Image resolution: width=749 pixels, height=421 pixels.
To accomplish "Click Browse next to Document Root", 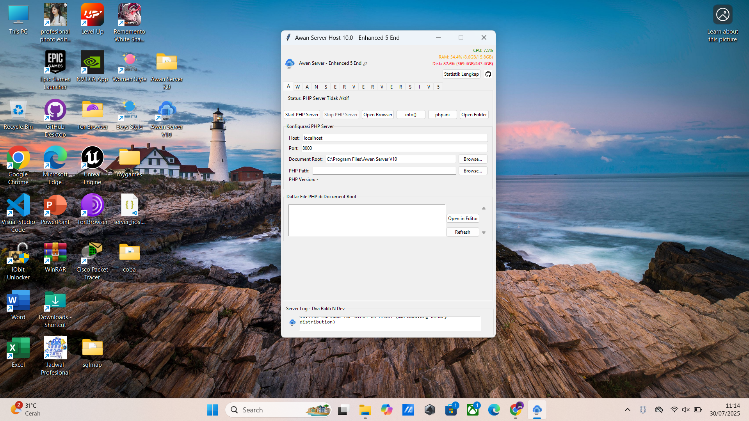I will coord(473,159).
